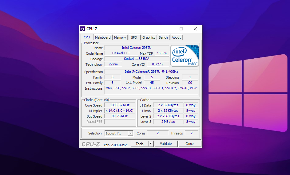Minimize the CPU-Z window
Image resolution: width=290 pixels, height=175 pixels.
tap(167, 29)
